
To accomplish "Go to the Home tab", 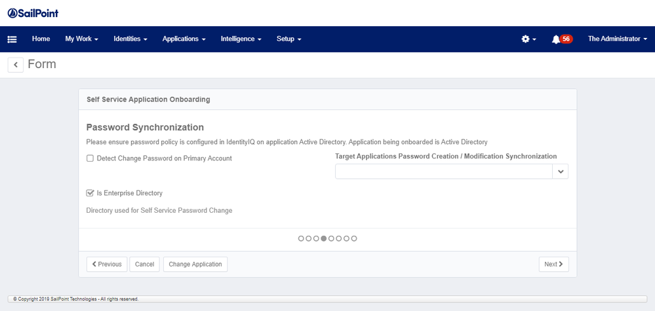I will [41, 39].
